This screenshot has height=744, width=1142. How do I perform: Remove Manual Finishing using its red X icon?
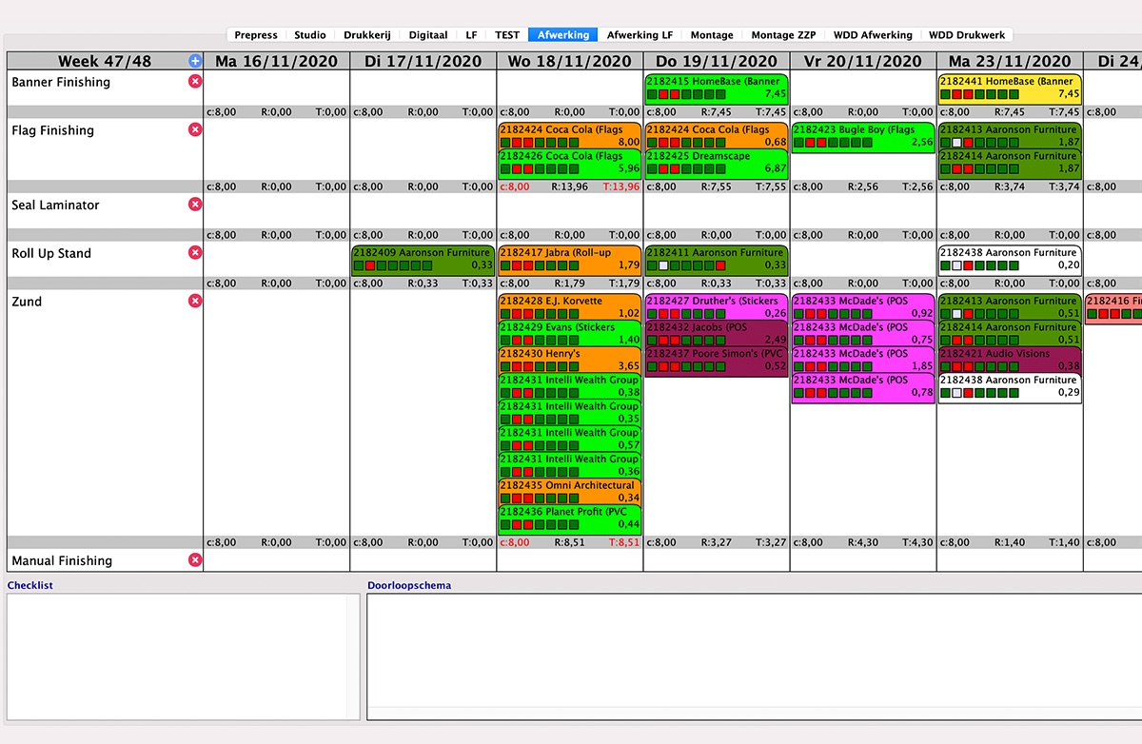[x=195, y=560]
